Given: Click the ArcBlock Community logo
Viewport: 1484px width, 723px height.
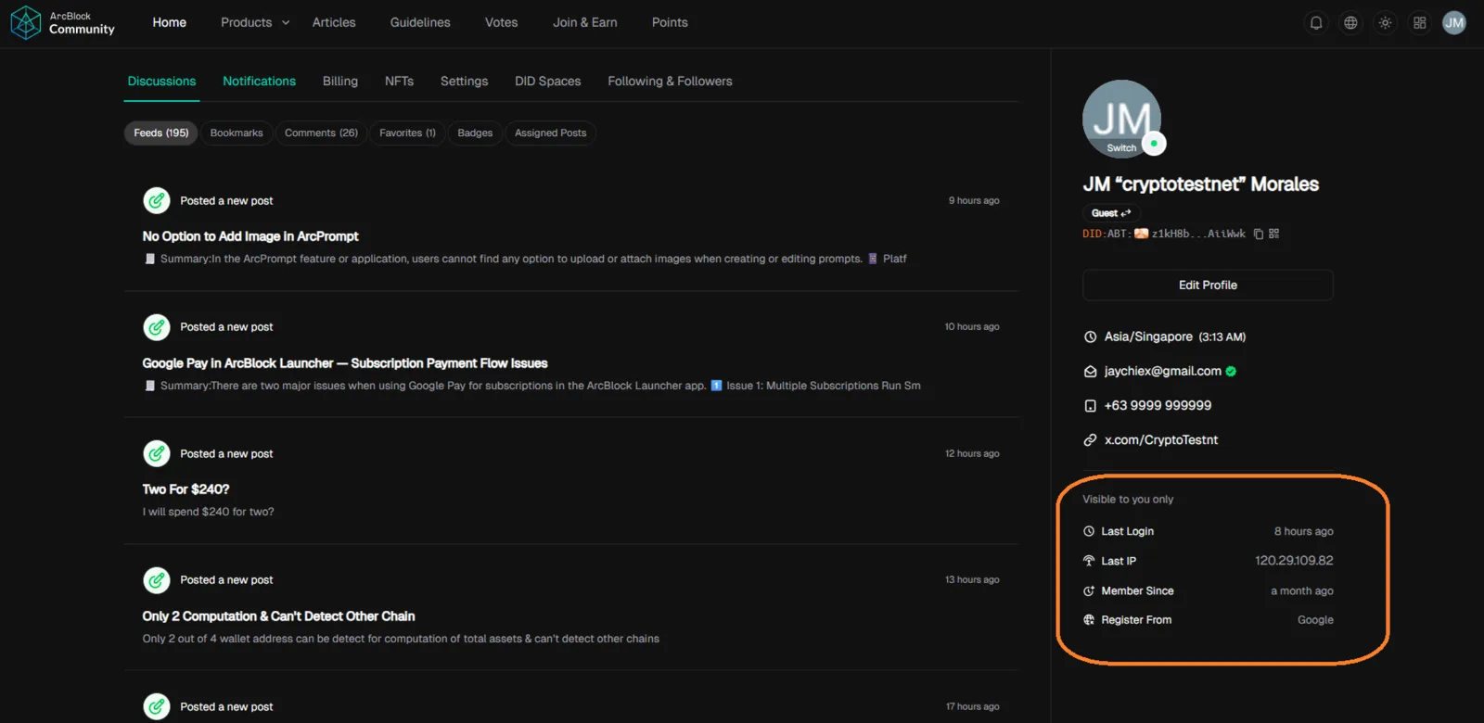Looking at the screenshot, I should pos(63,22).
